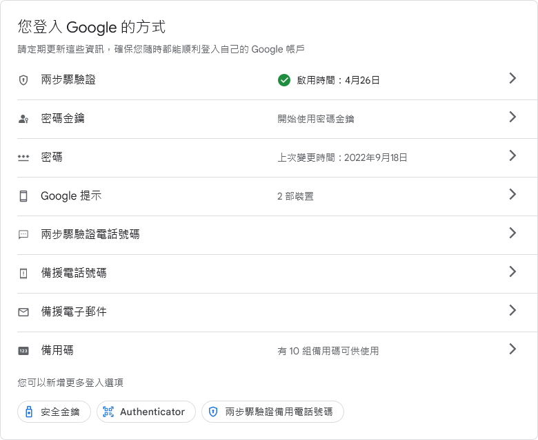The width and height of the screenshot is (538, 440).
Task: Click the QR icon in Authenticator chip
Action: [108, 412]
